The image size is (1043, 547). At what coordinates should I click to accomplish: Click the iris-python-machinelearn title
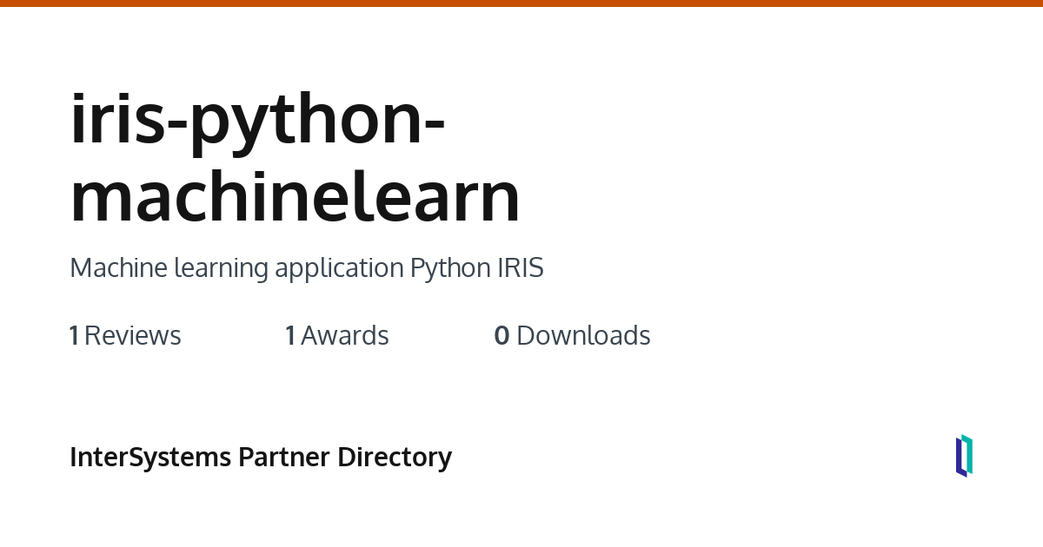(x=296, y=157)
